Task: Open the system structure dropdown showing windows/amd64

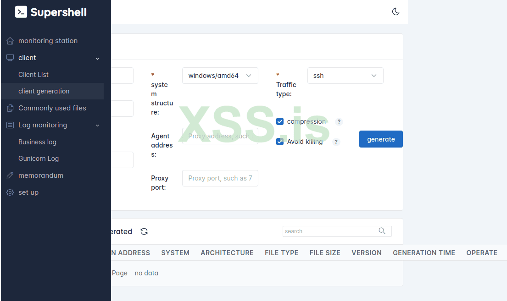Action: click(x=220, y=75)
